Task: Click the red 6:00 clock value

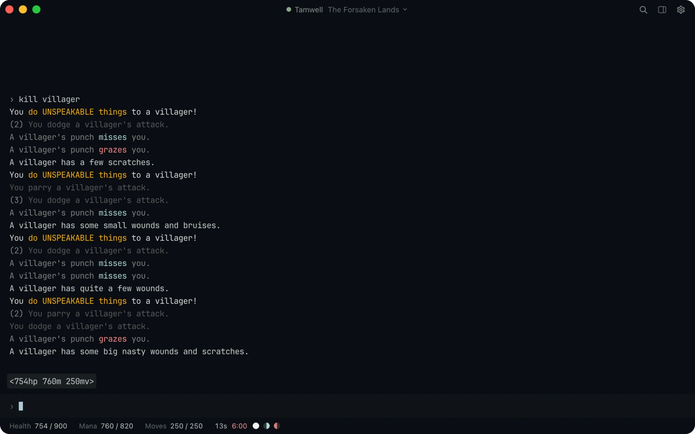Action: [239, 426]
